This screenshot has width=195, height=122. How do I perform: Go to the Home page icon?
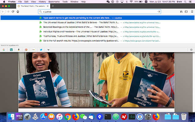coord(18,12)
